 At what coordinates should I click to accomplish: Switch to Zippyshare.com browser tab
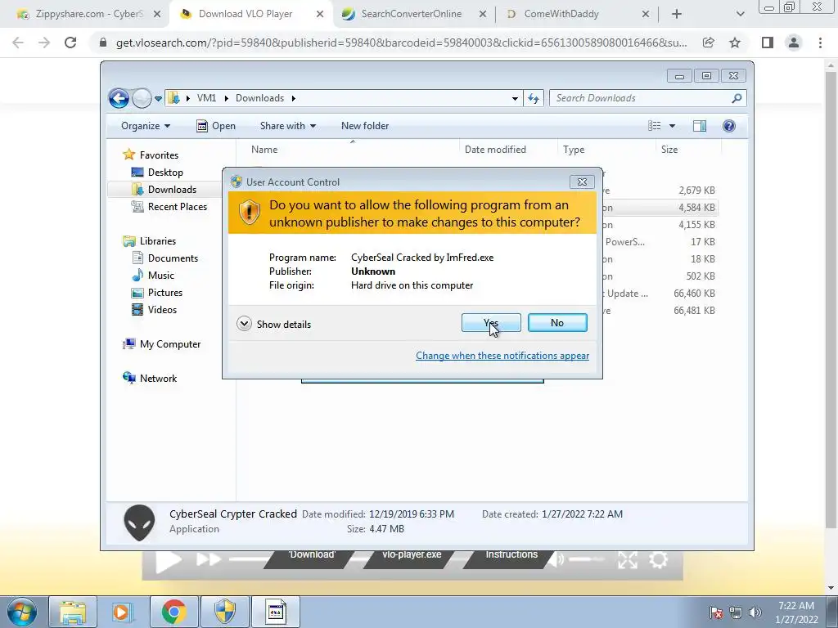[x=88, y=14]
